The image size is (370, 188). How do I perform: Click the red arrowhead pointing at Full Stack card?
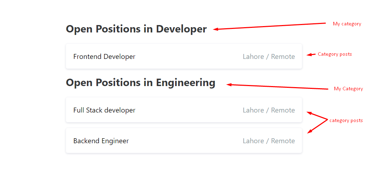tap(309, 113)
